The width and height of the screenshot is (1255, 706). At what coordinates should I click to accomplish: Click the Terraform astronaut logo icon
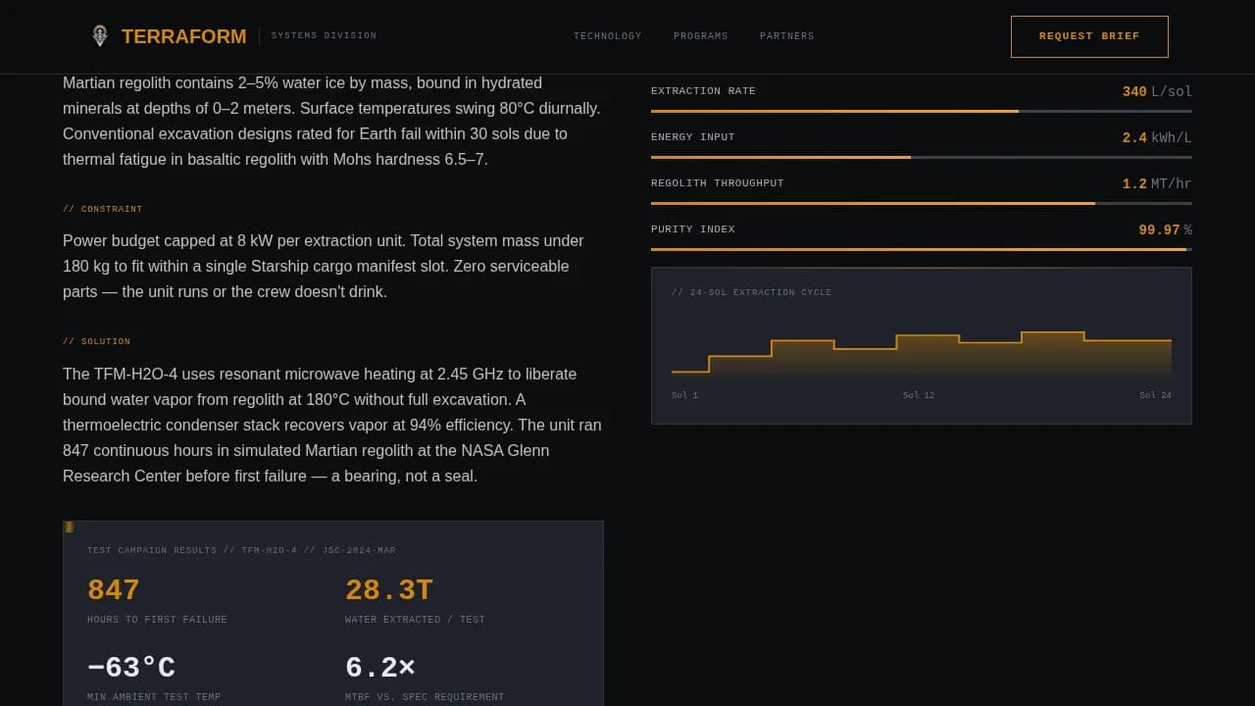click(99, 36)
